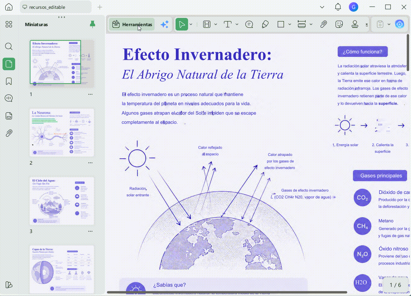Click the paperclip attachment tool in toolbar
This screenshot has height=296, width=411.
(323, 25)
